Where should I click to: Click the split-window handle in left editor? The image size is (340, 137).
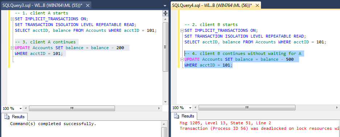[x=165, y=13]
